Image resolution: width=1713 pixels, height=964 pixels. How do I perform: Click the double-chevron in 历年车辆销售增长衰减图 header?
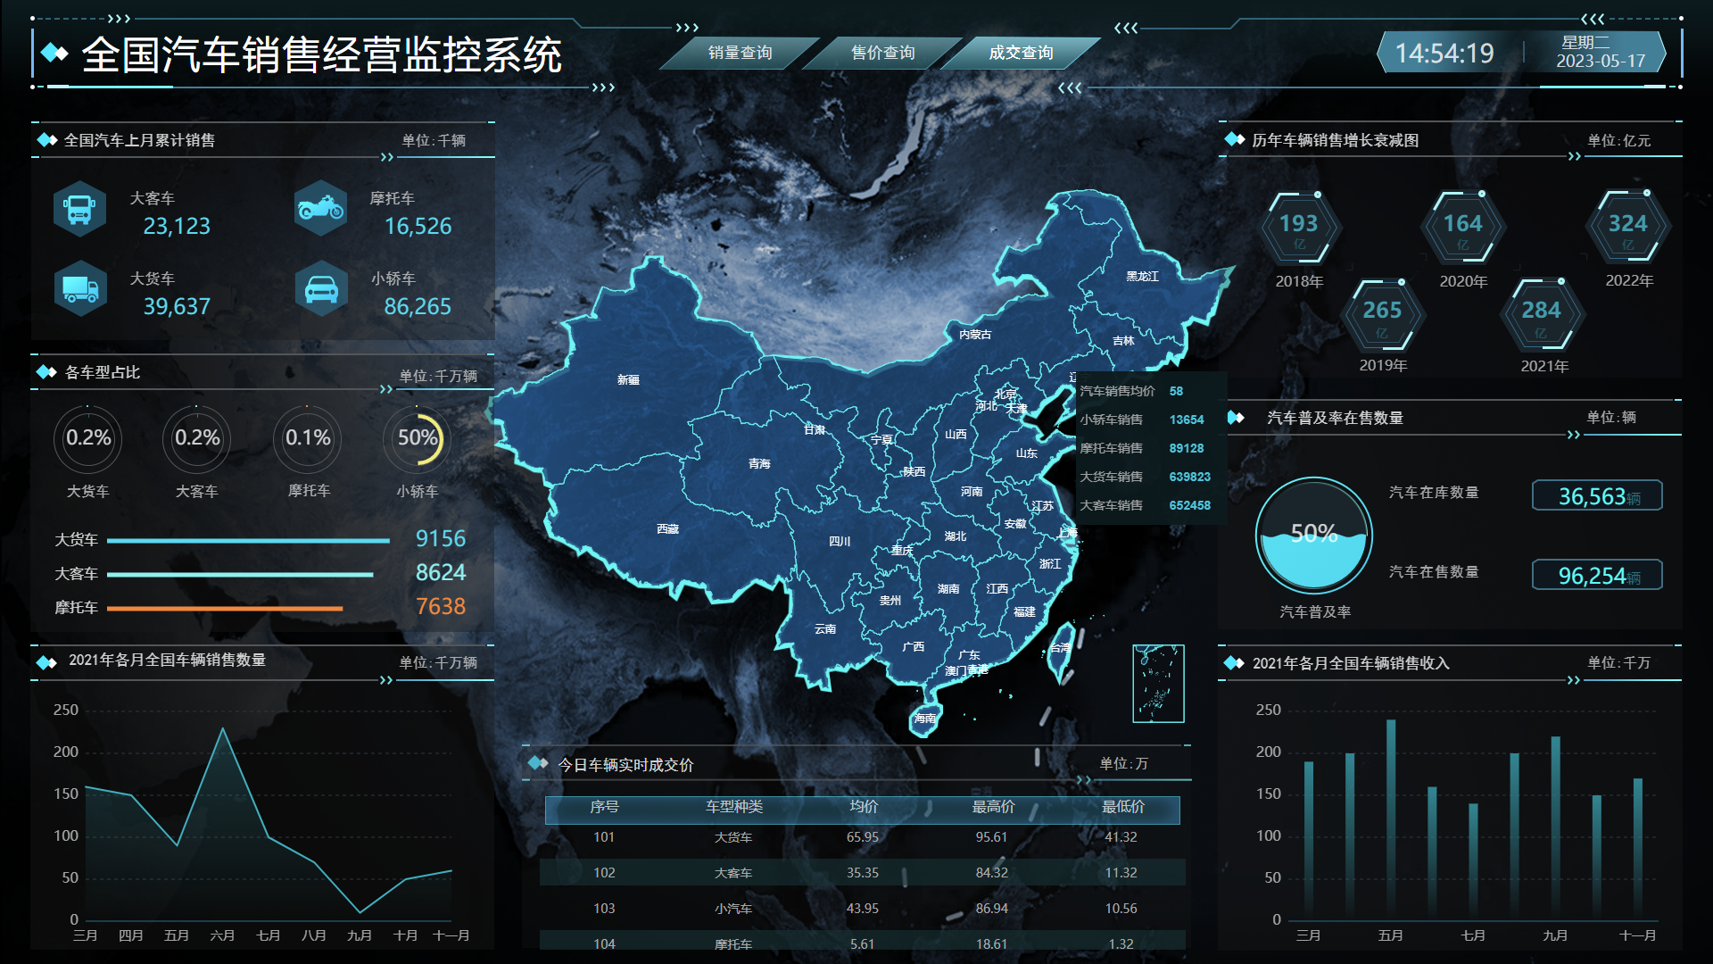(1574, 156)
